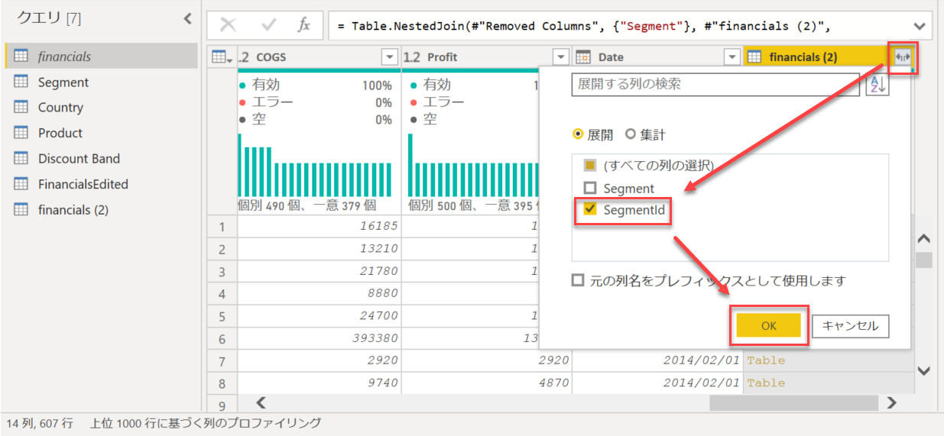Image resolution: width=944 pixels, height=436 pixels.
Task: Select the 集計 radio button
Action: pos(631,134)
